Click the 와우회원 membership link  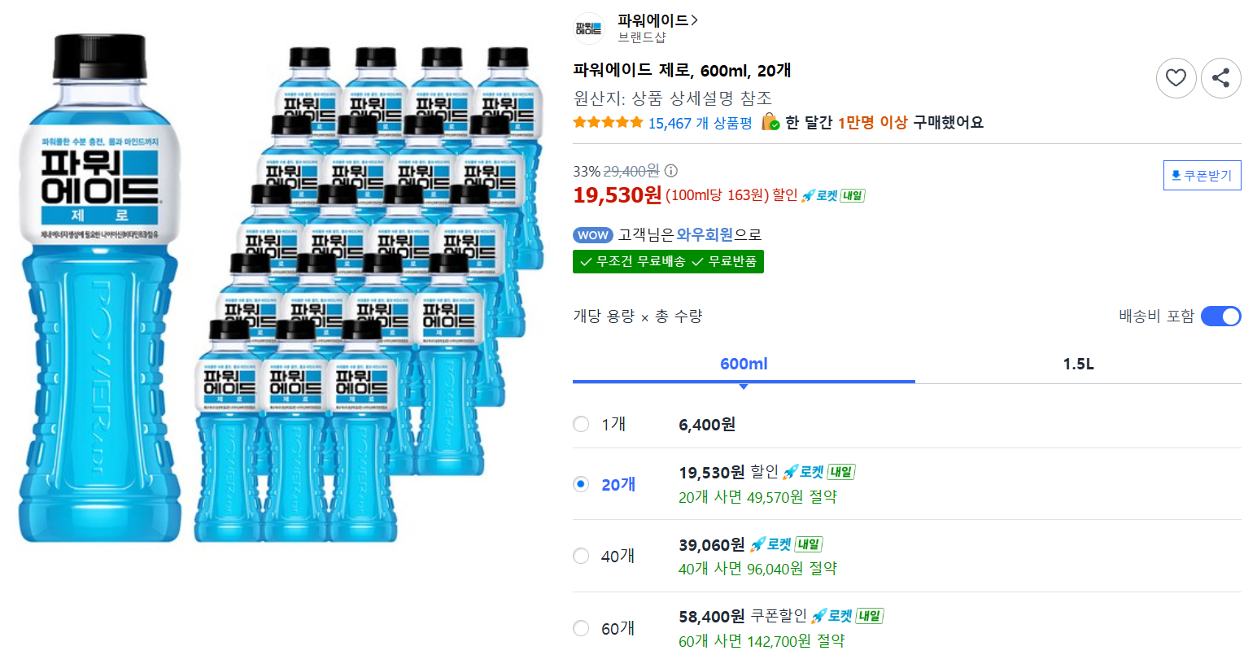(x=705, y=235)
